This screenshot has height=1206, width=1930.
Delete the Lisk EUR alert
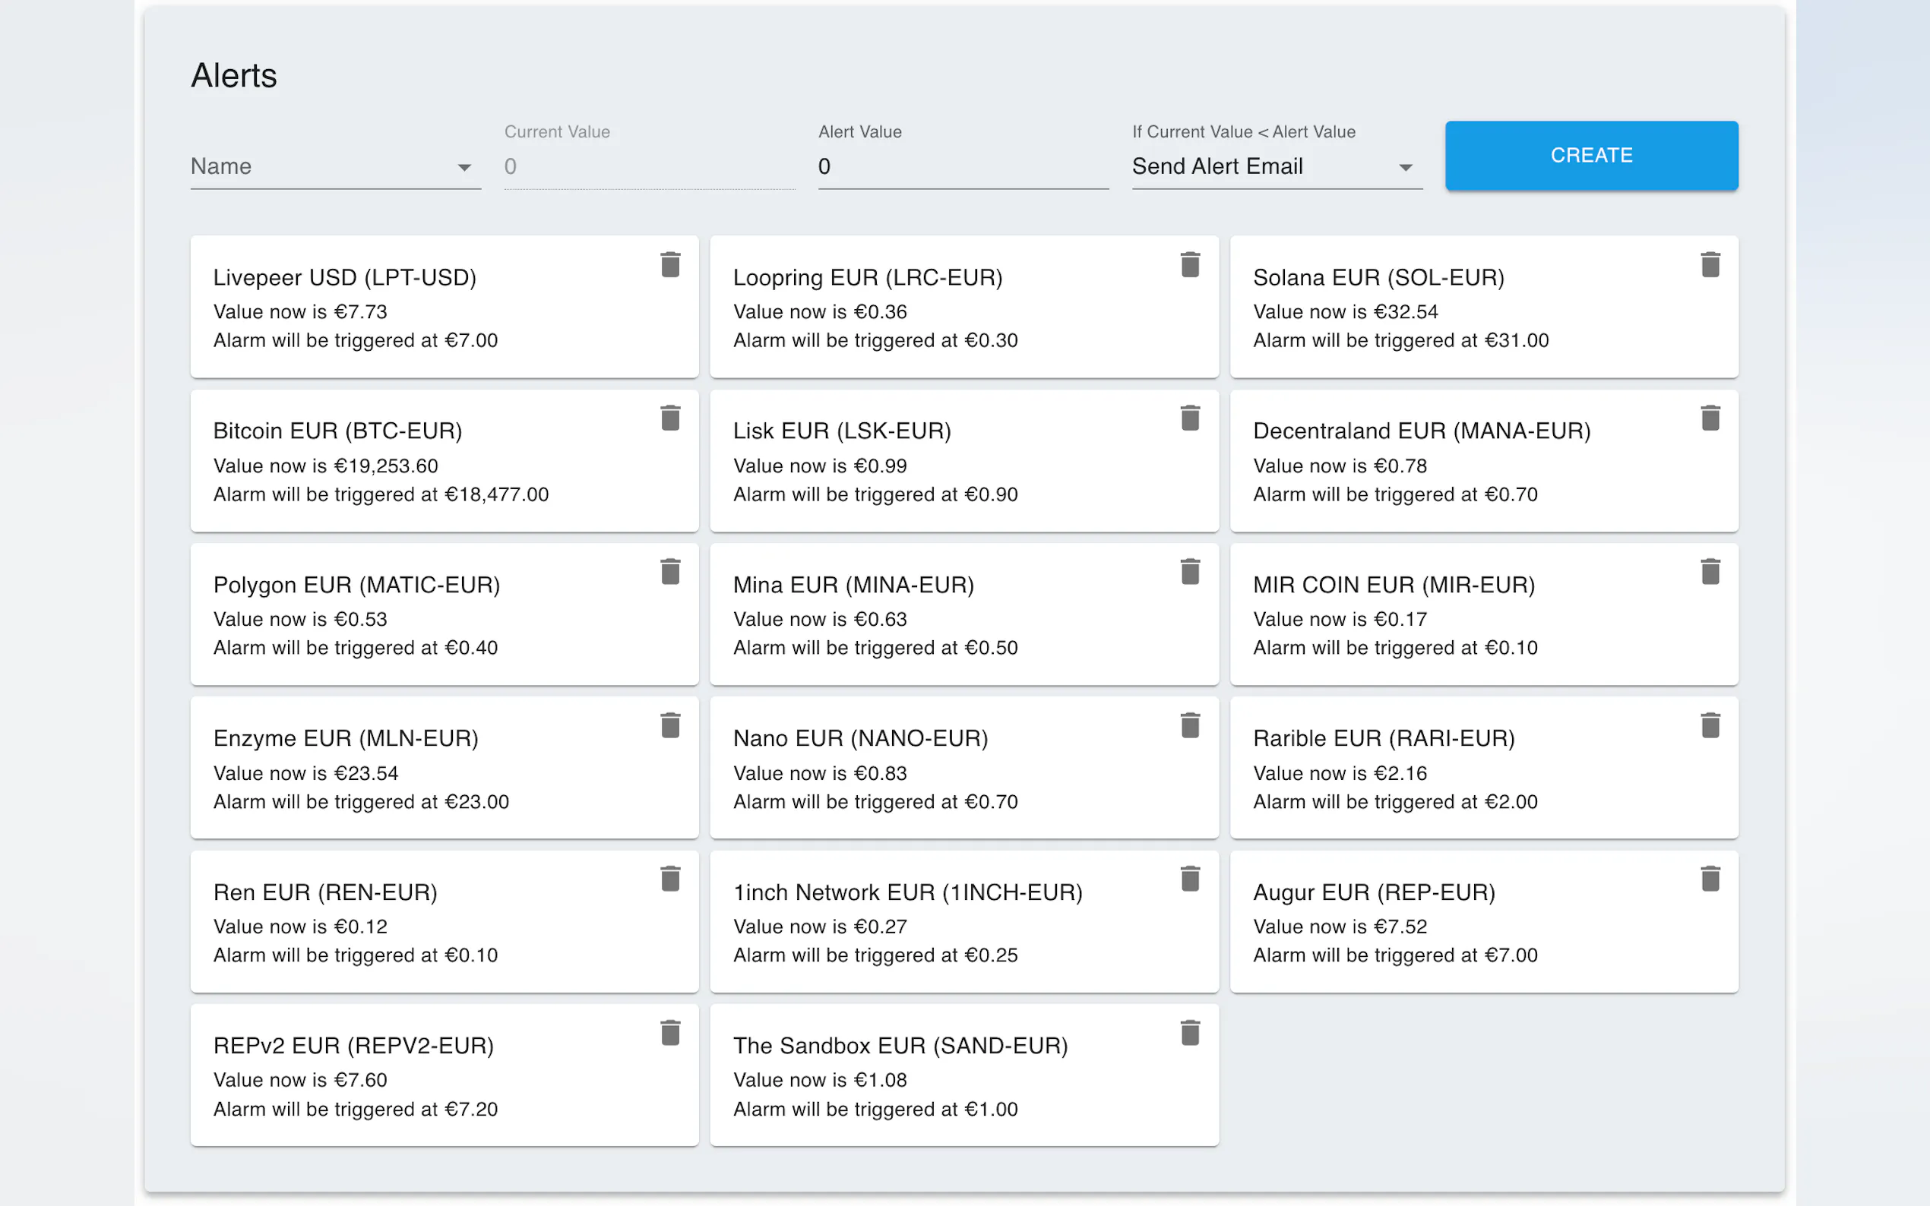coord(1190,418)
